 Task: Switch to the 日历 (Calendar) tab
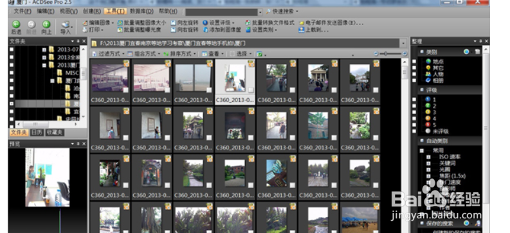pos(37,132)
